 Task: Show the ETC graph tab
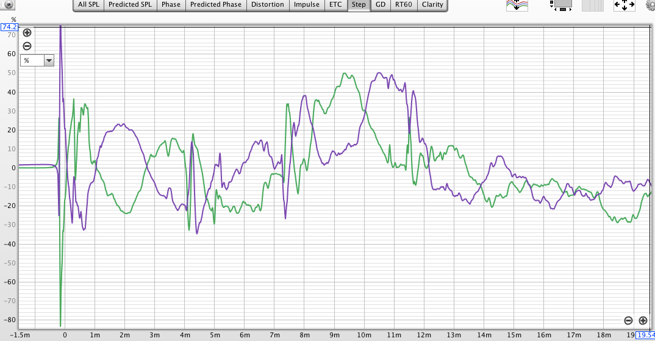click(x=335, y=5)
